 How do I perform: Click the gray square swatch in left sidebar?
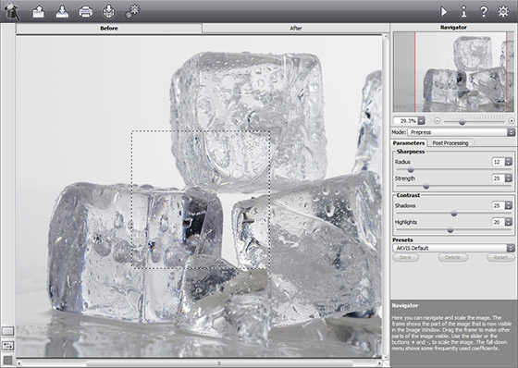[7, 360]
